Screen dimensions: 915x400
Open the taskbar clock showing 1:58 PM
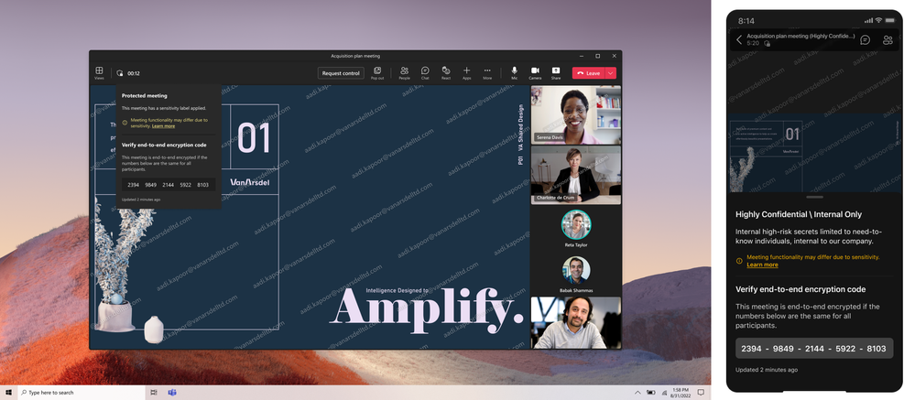tap(681, 393)
